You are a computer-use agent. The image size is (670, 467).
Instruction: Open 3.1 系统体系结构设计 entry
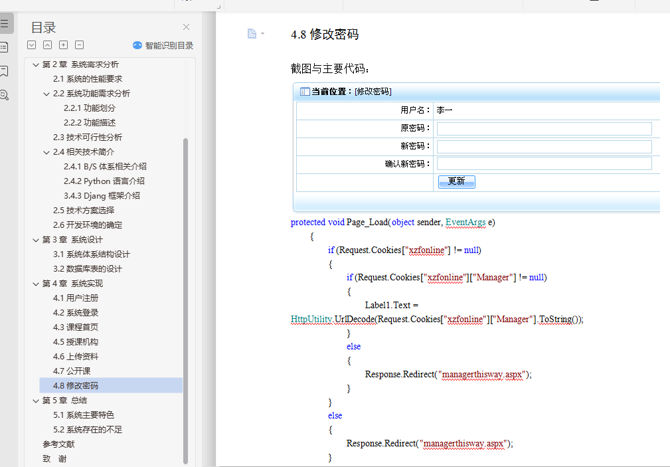[x=92, y=254]
